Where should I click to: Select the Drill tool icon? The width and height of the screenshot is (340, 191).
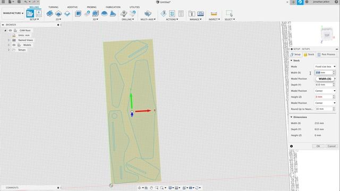(124, 14)
